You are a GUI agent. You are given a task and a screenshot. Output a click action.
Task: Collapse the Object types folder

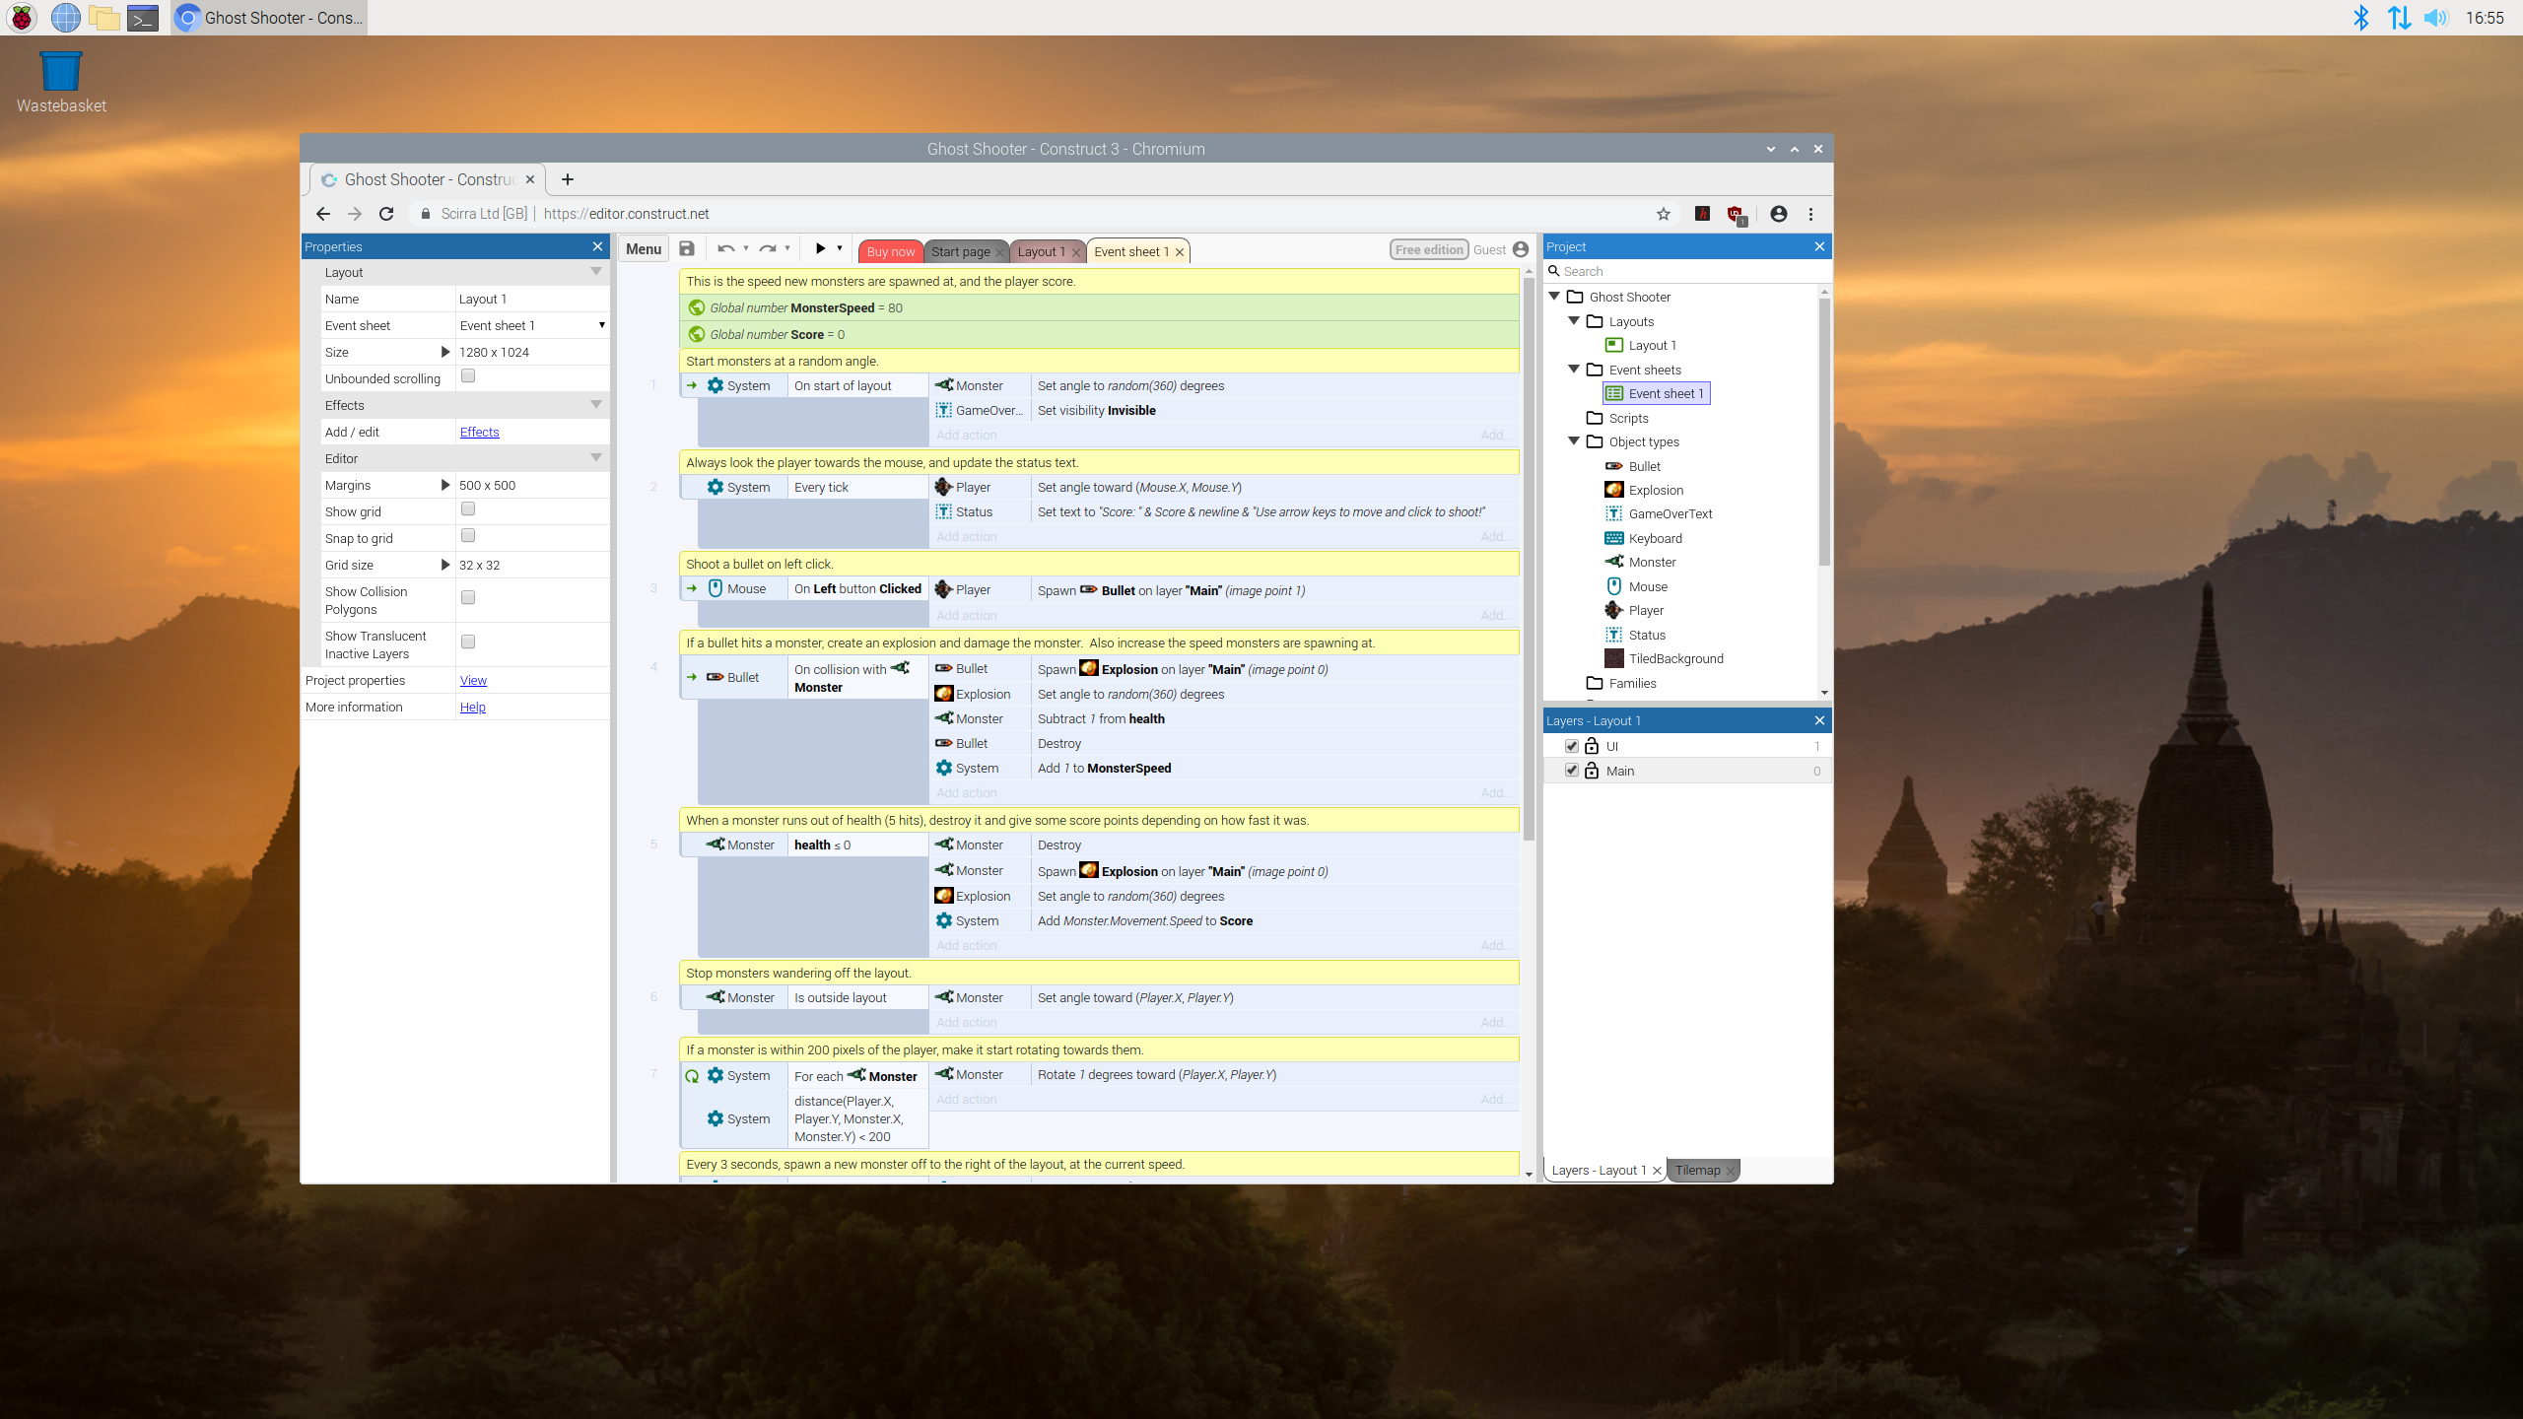(1574, 441)
